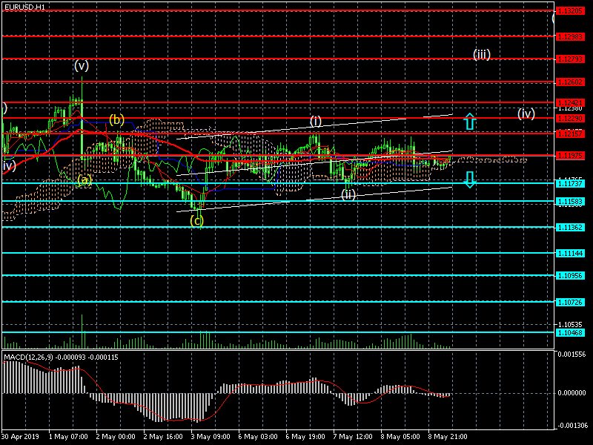The height and width of the screenshot is (445, 593).
Task: Click the cyan up arrow icon
Action: tap(470, 122)
